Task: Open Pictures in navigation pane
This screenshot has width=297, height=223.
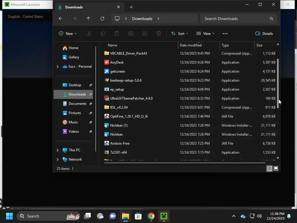Action: pyautogui.click(x=75, y=113)
